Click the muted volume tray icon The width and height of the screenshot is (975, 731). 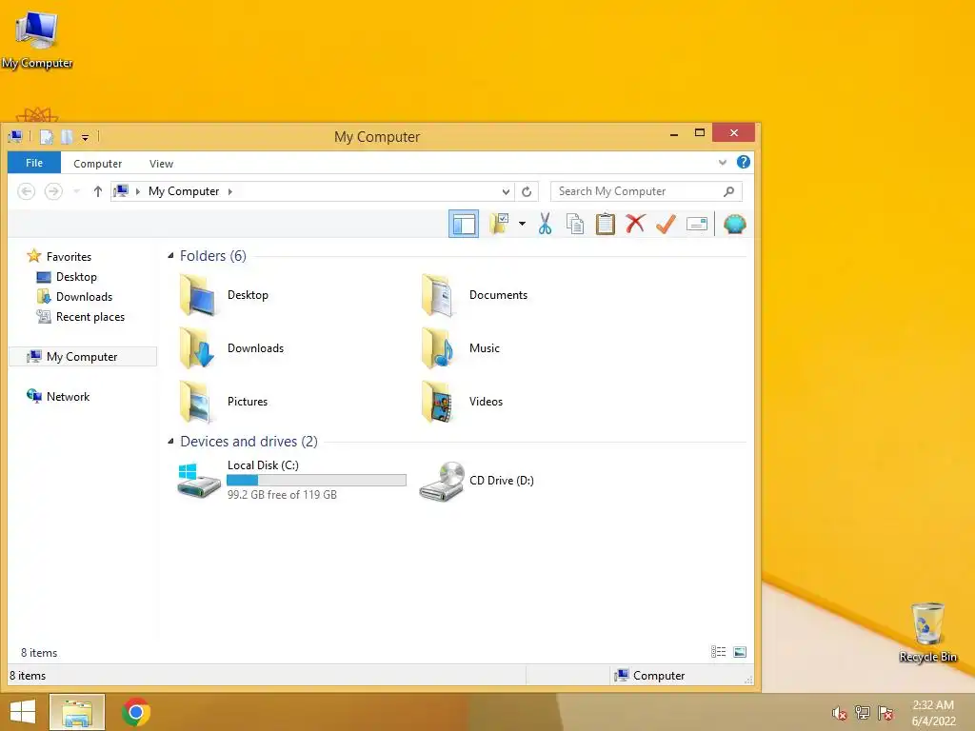840,713
